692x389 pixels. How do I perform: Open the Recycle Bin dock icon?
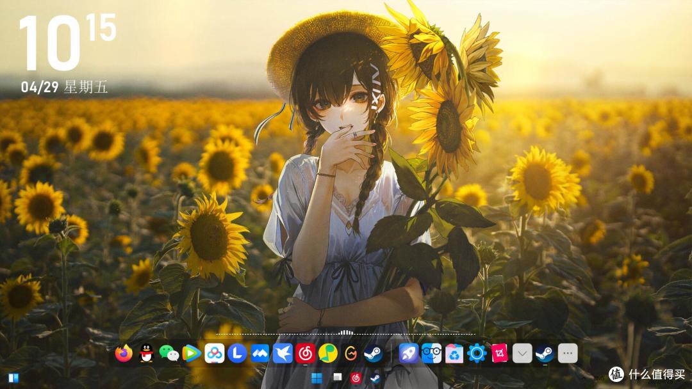[x=454, y=353]
